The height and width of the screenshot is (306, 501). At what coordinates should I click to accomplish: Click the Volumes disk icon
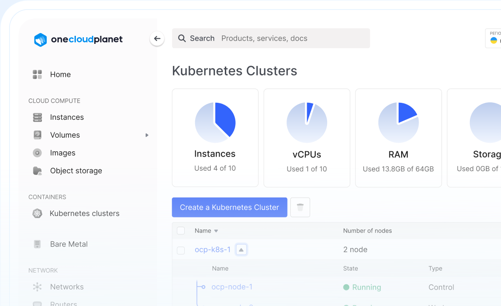coord(37,135)
